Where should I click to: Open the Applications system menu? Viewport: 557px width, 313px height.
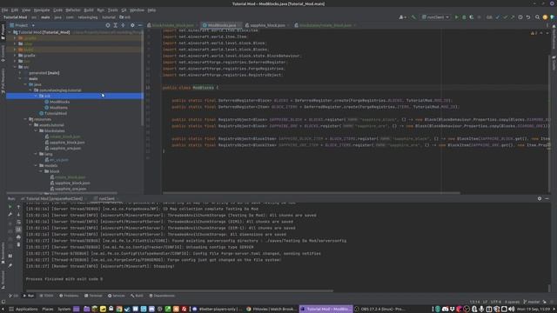coord(23,310)
